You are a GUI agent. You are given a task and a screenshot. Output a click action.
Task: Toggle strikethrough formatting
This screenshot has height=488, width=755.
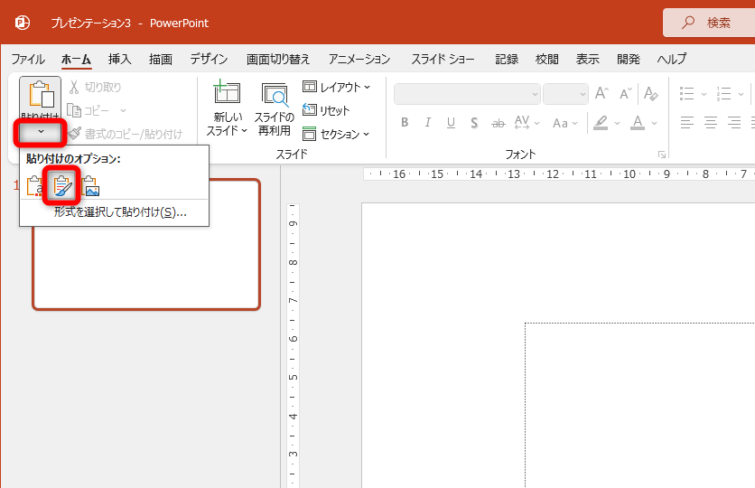498,123
